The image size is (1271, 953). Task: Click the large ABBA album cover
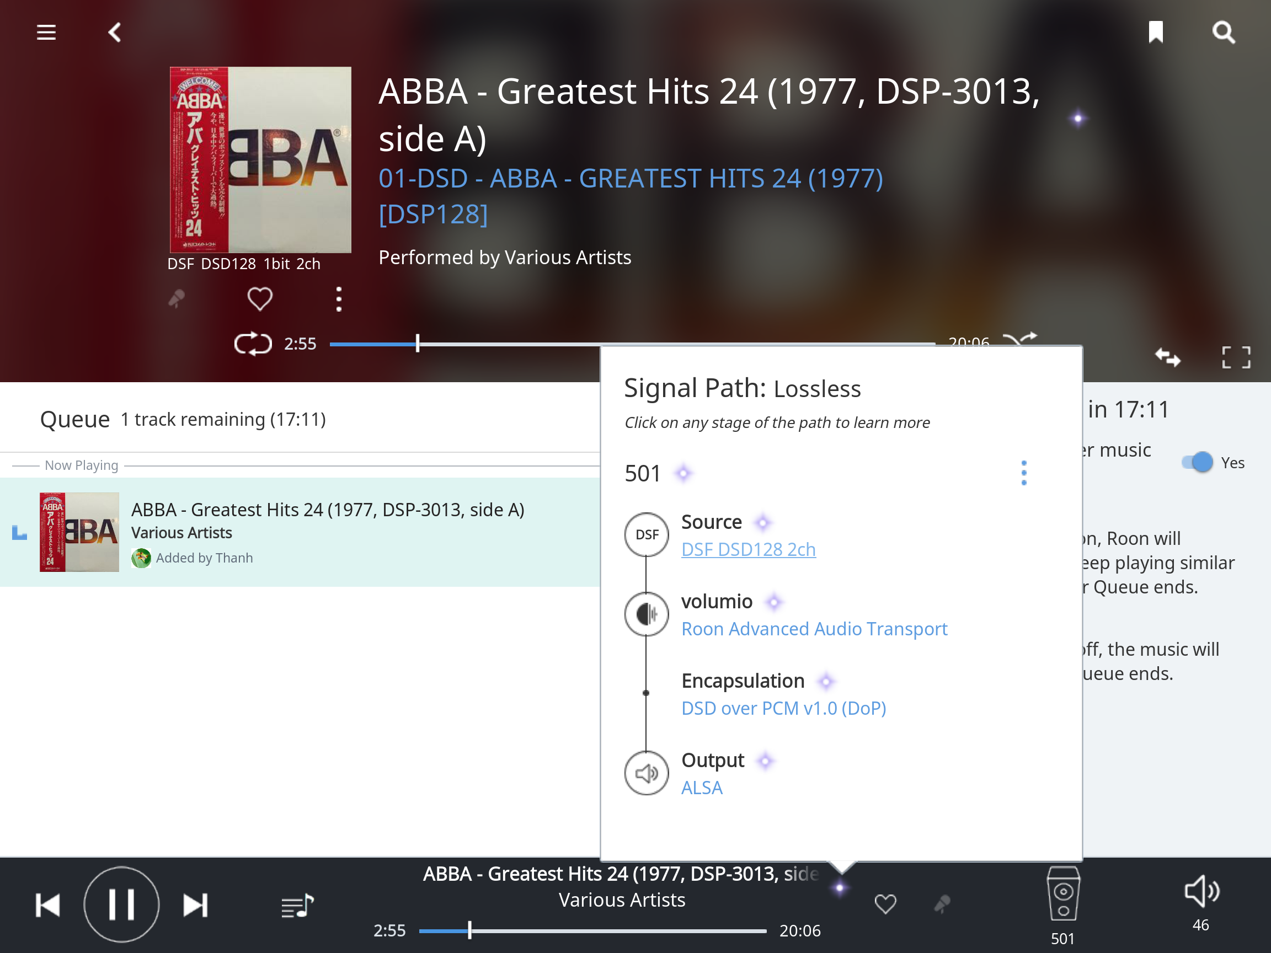click(260, 160)
